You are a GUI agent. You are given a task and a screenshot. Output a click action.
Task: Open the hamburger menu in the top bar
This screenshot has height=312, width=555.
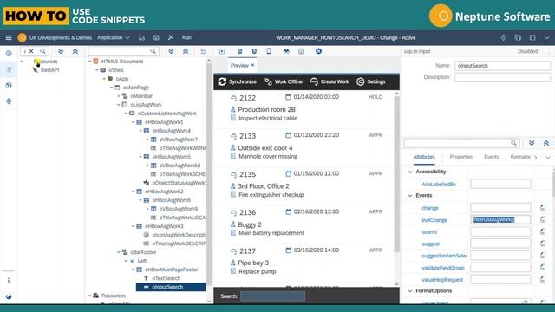9,37
